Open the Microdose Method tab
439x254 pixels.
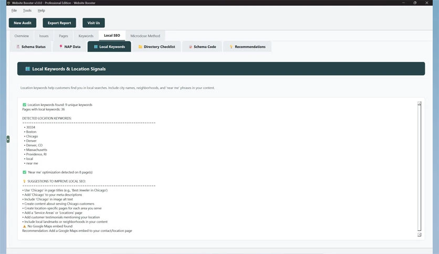(145, 36)
